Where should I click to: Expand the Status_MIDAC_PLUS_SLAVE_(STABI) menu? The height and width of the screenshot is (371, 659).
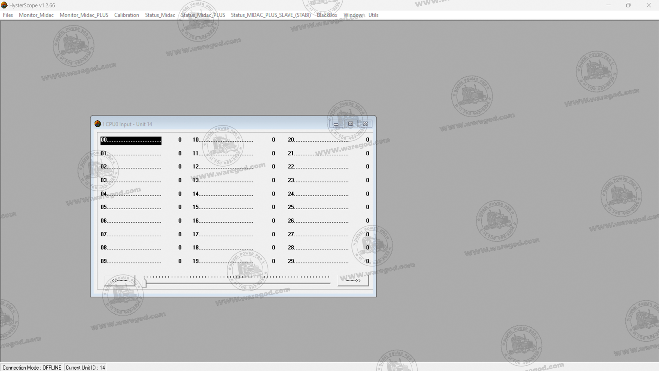(x=270, y=15)
